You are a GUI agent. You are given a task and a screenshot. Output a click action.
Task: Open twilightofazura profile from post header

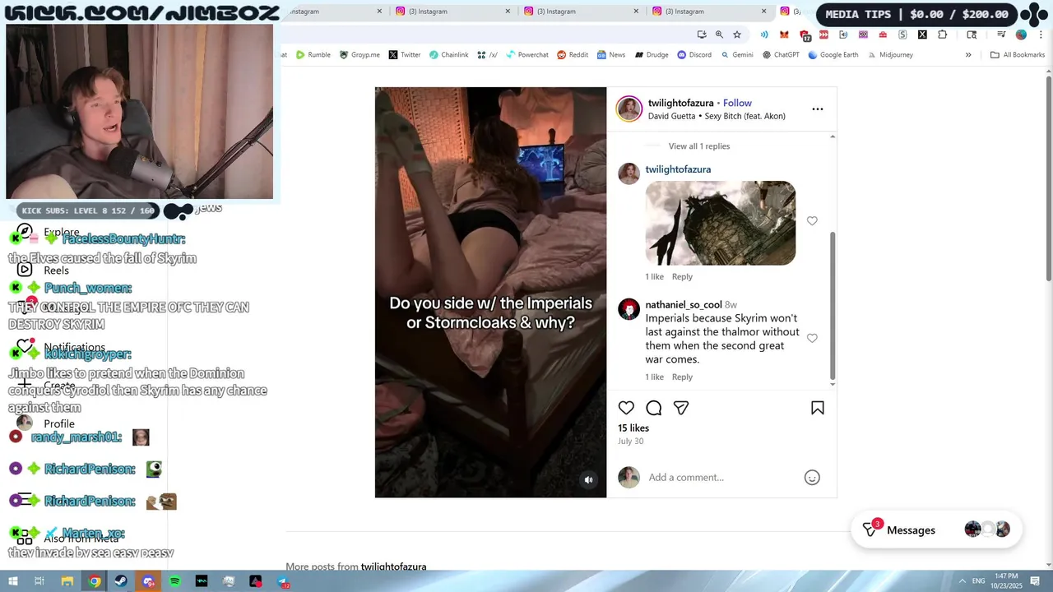(680, 103)
